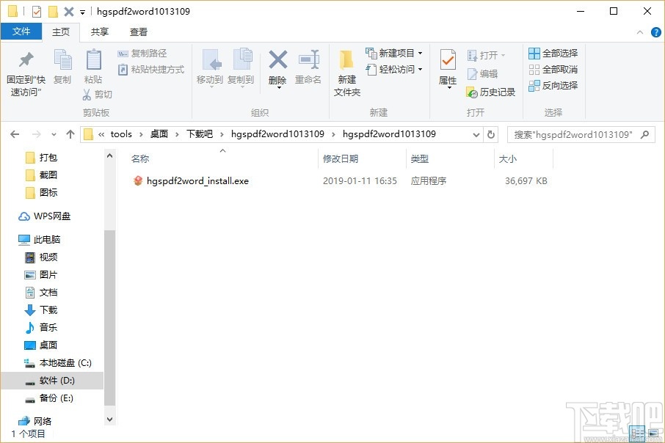The image size is (665, 443).
Task: Sort by Size (大小) column header
Action: coord(524,158)
